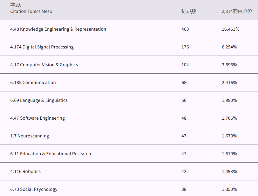Click record count 463
The height and width of the screenshot is (196, 258).
pos(185,29)
